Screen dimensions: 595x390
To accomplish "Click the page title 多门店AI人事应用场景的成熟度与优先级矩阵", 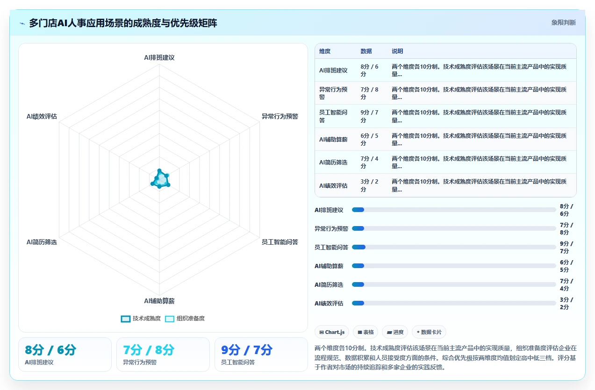I will click(123, 23).
